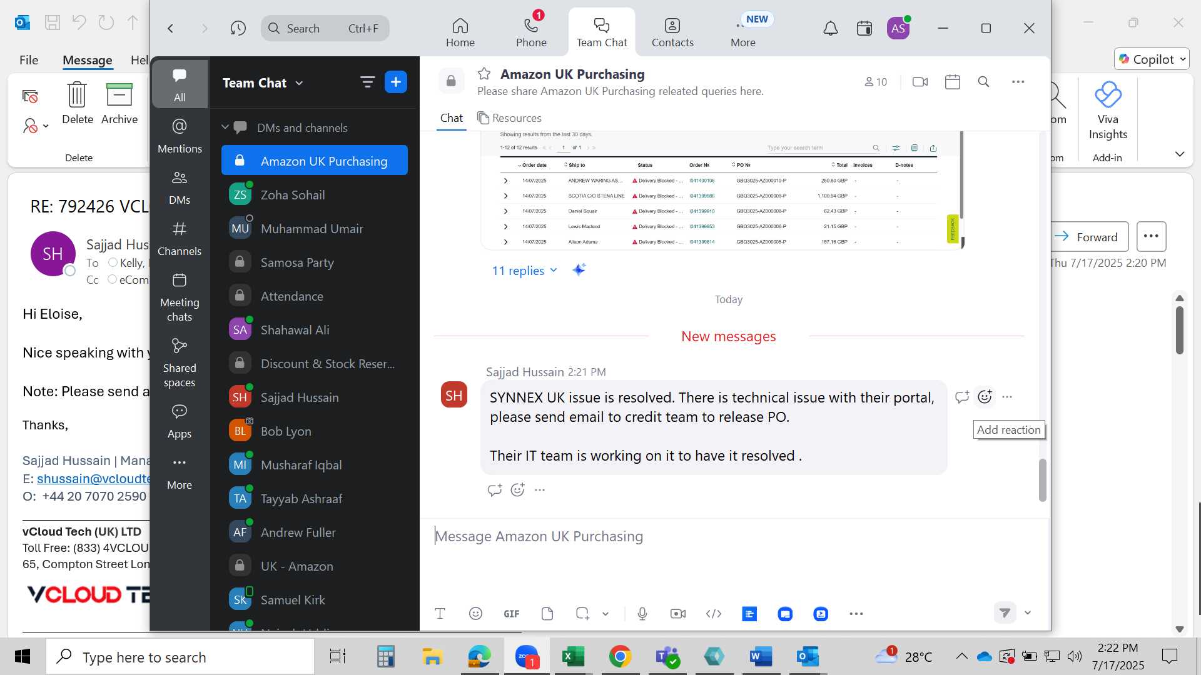Open more composer options ellipsis
Viewport: 1201px width, 675px height.
click(856, 614)
